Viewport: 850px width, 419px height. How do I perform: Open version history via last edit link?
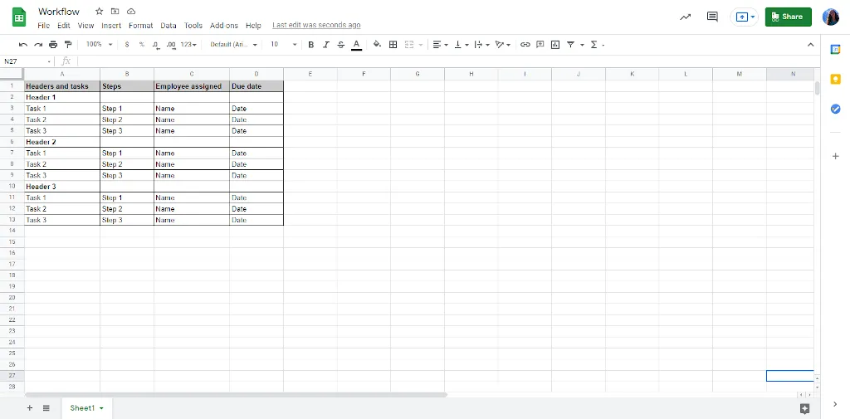click(x=316, y=26)
